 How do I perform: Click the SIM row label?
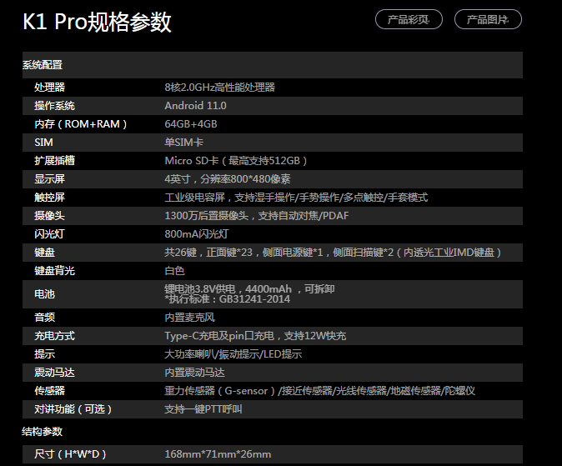coord(43,143)
